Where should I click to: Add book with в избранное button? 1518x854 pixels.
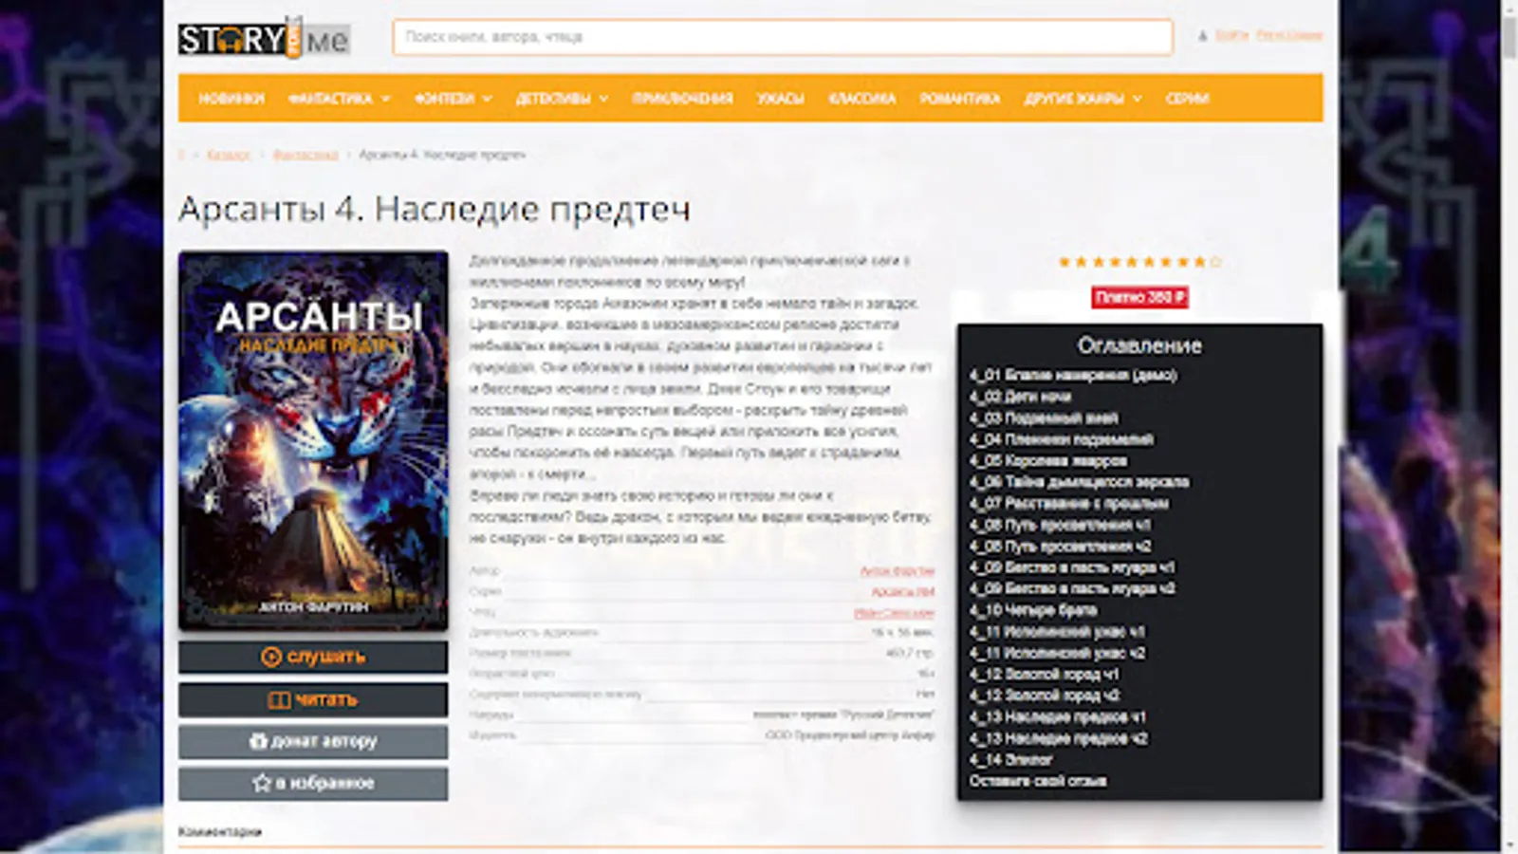point(313,783)
